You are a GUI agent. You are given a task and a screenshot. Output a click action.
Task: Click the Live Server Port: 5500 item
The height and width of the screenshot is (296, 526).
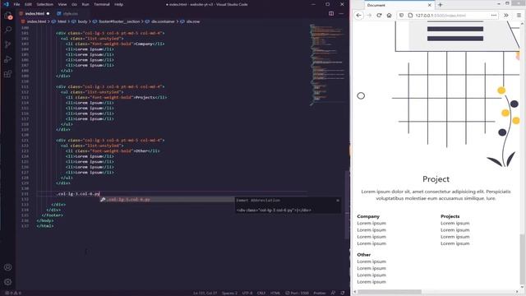pos(298,293)
